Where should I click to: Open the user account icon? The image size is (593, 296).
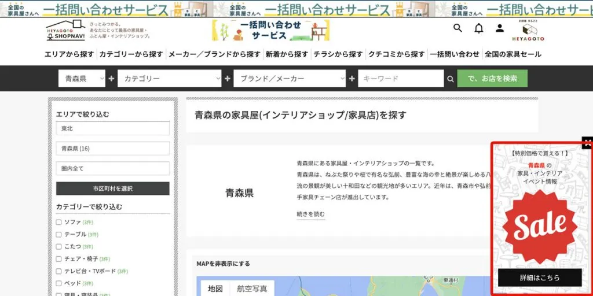click(500, 28)
